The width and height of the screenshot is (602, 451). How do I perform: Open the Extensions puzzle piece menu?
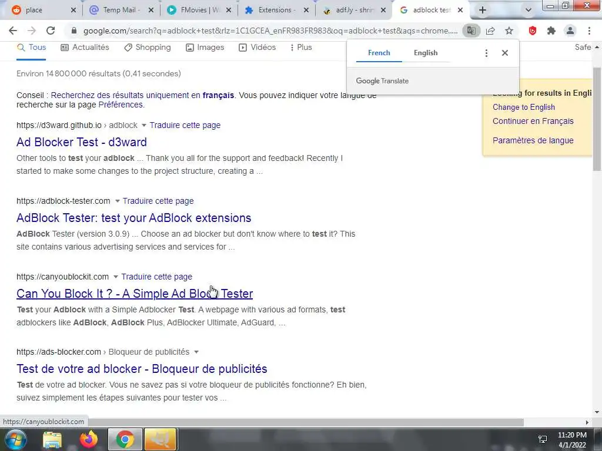pos(551,31)
